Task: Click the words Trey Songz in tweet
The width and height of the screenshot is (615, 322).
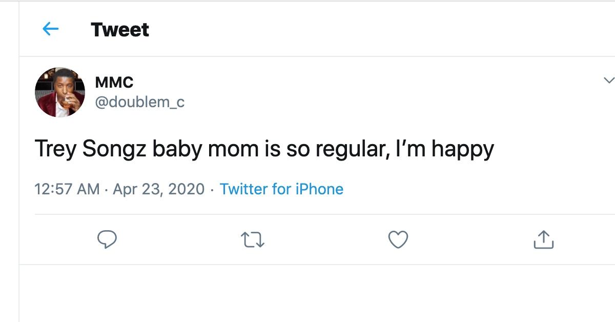Action: (90, 149)
